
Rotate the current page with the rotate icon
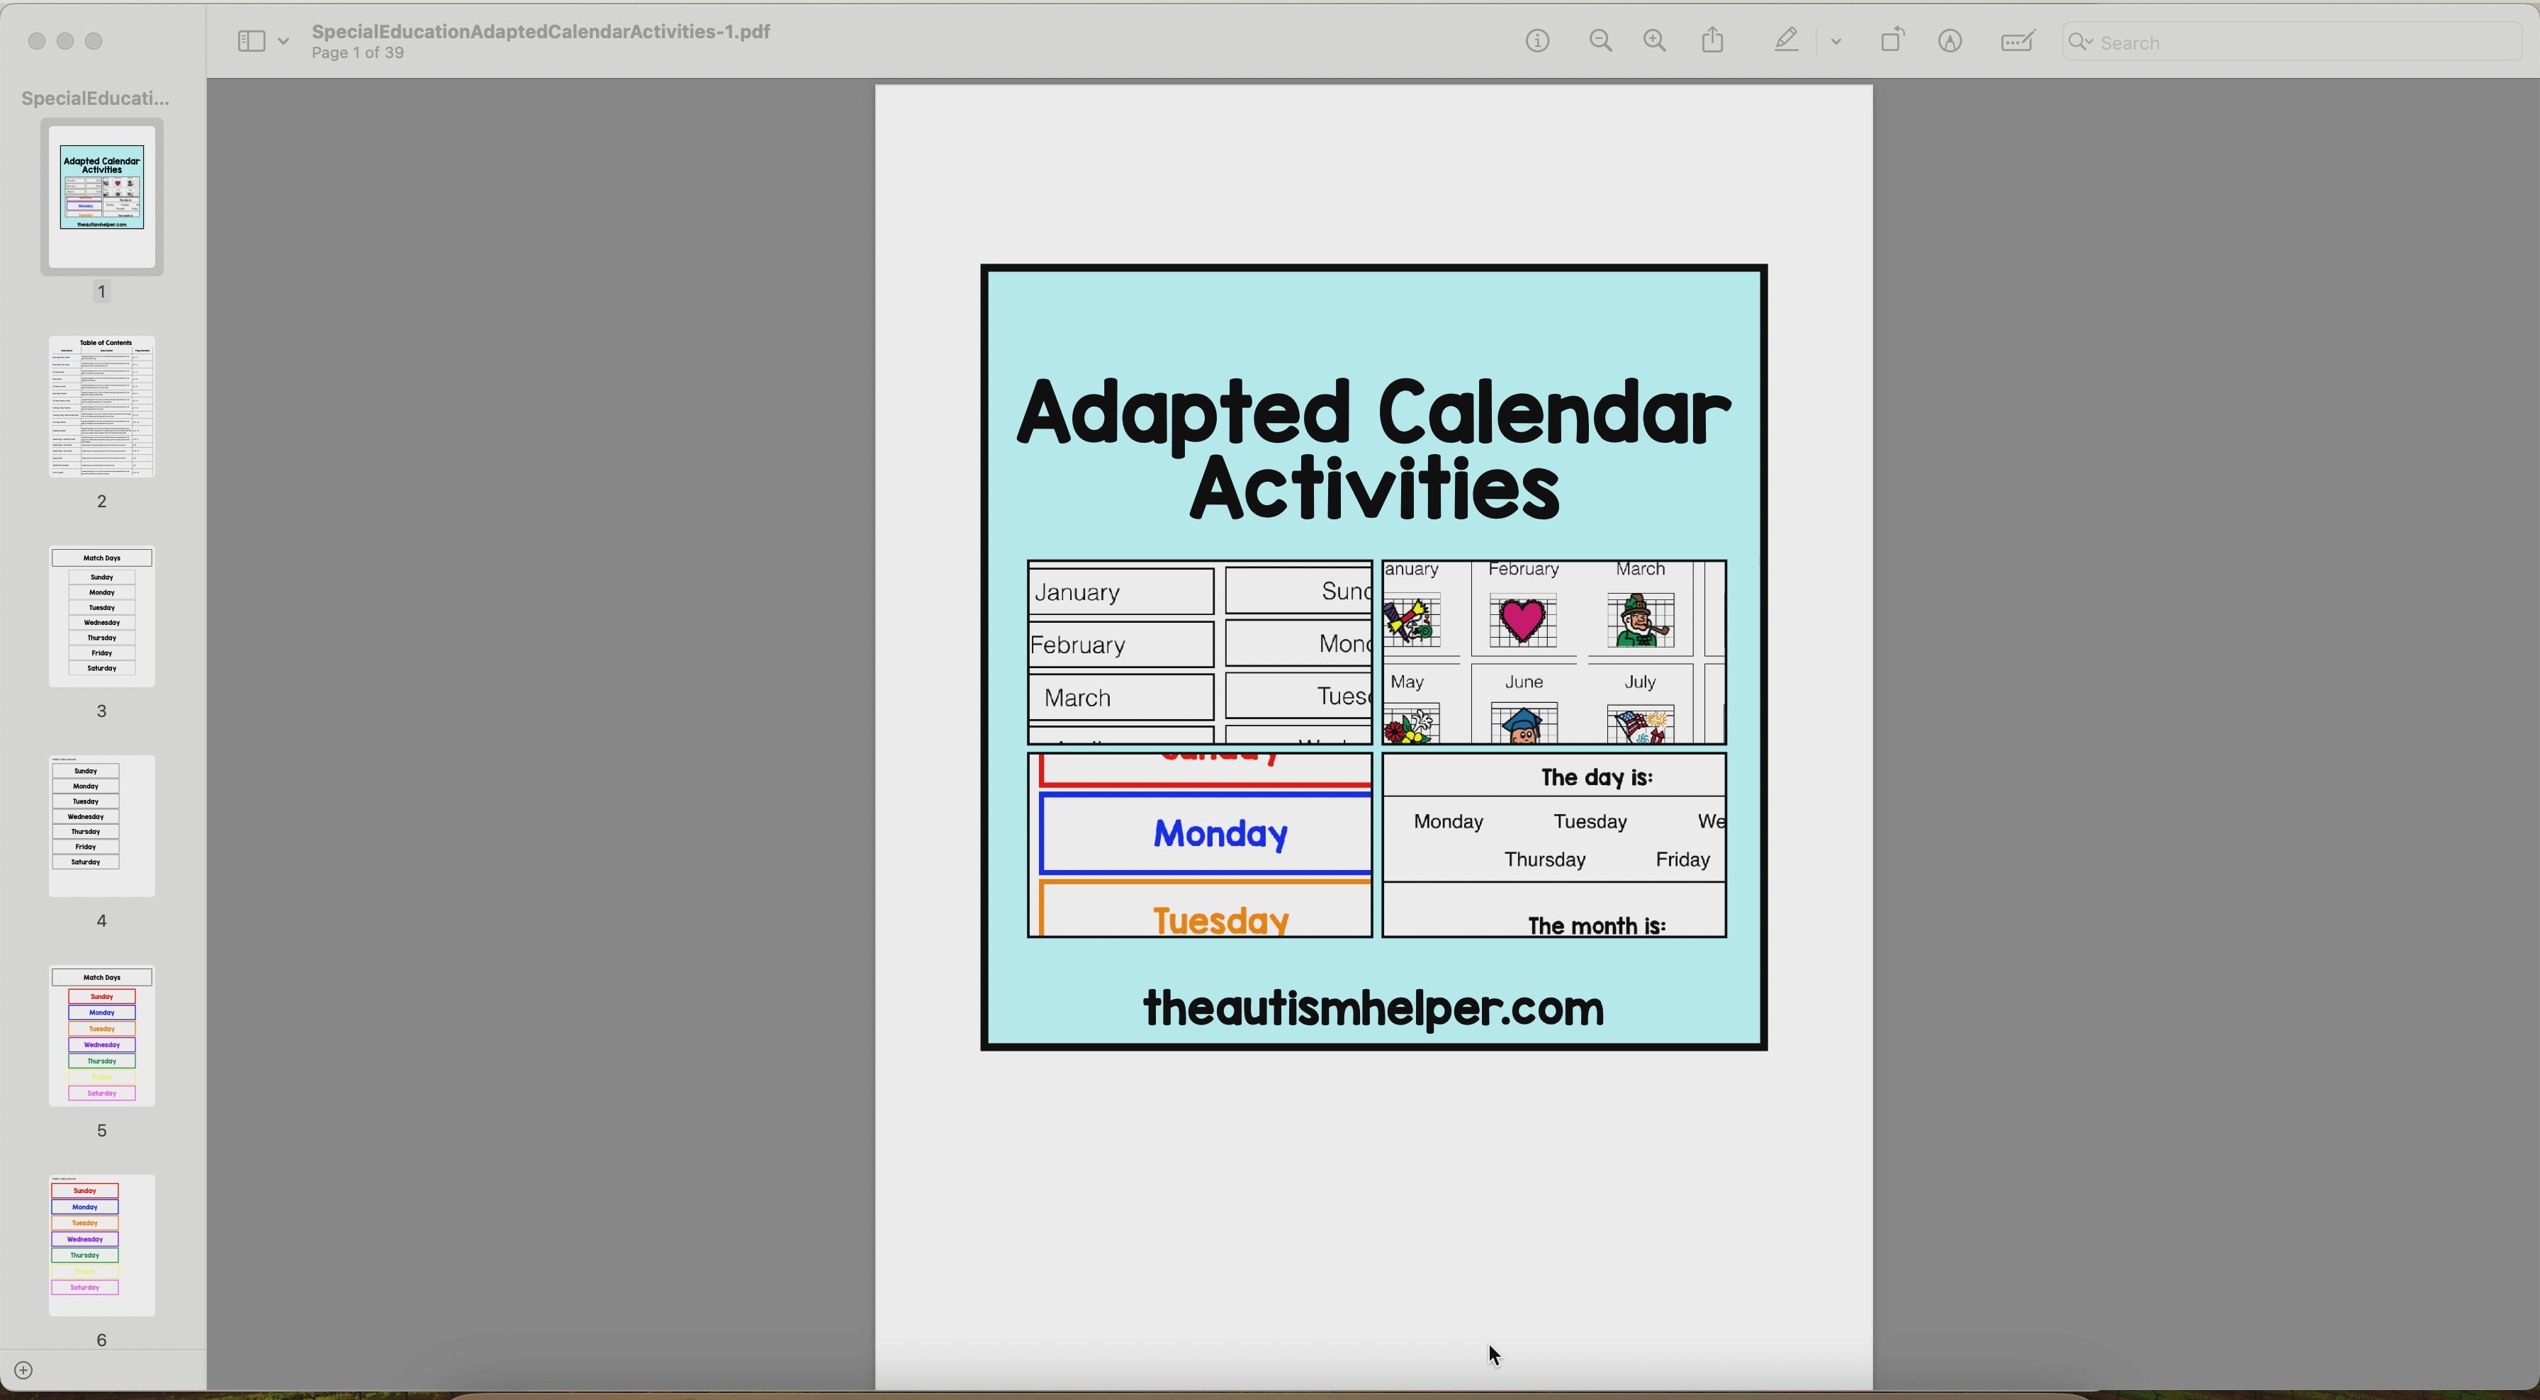[1892, 40]
